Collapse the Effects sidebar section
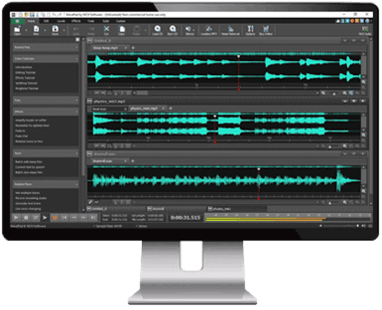 (x=76, y=112)
